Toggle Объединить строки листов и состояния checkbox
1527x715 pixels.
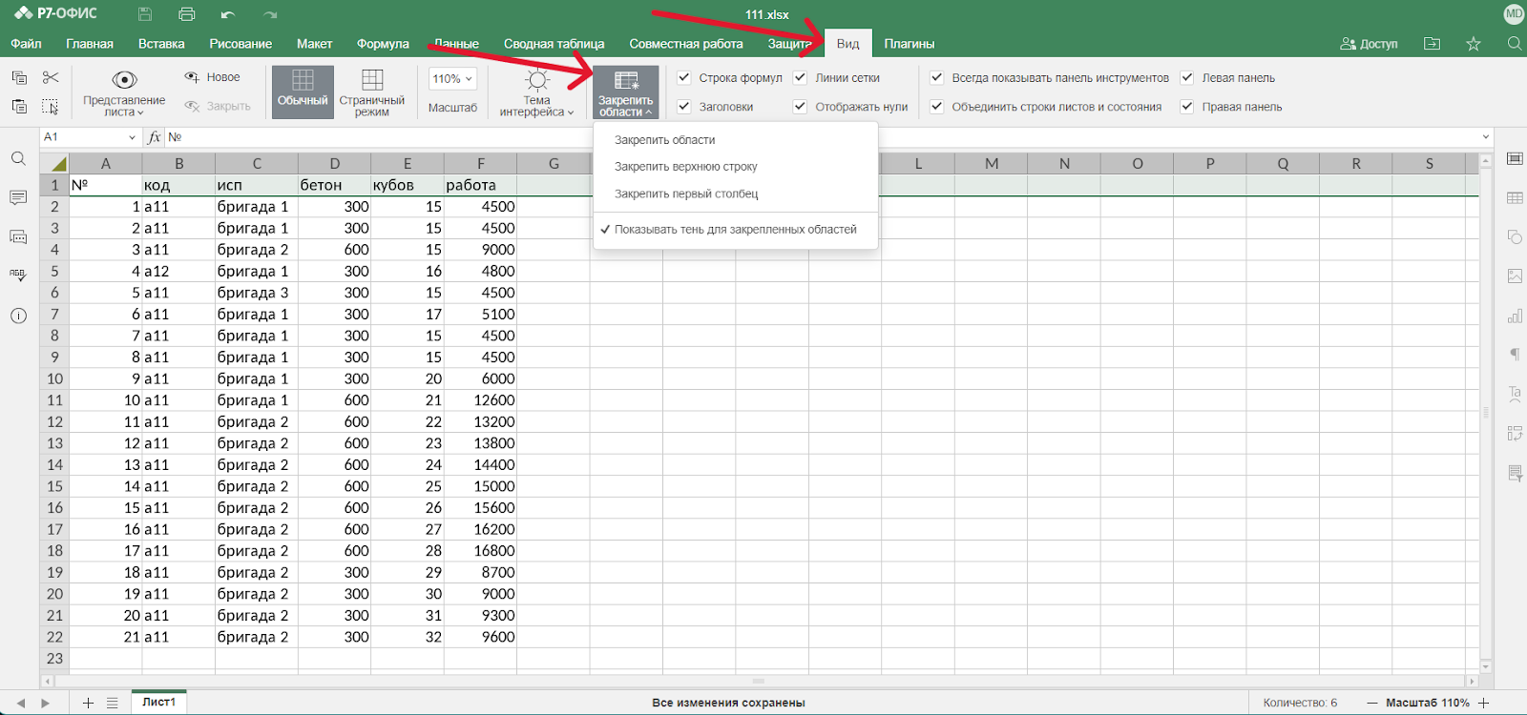[937, 106]
